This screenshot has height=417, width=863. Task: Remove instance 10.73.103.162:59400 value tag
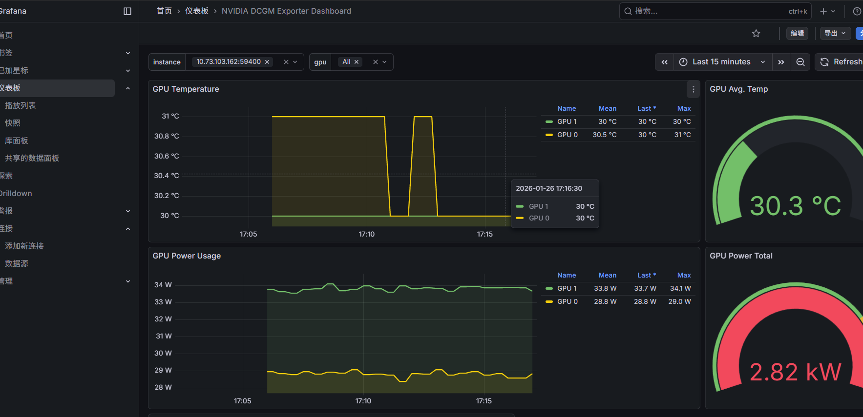(x=267, y=62)
